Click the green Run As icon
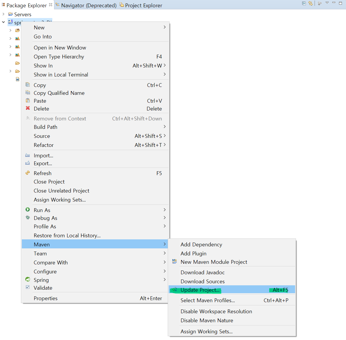 (x=28, y=209)
